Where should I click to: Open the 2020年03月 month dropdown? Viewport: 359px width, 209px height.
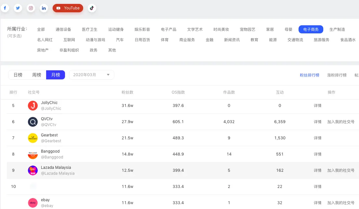coord(92,75)
